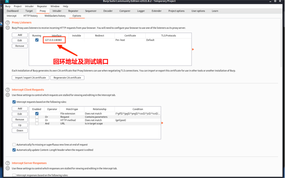This screenshot has height=178, width=285.
Task: Go to the Intercept sub-tab
Action: point(11,16)
